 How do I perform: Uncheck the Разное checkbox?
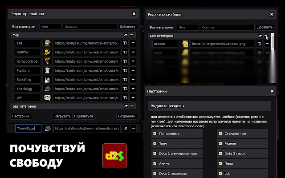coord(220,143)
